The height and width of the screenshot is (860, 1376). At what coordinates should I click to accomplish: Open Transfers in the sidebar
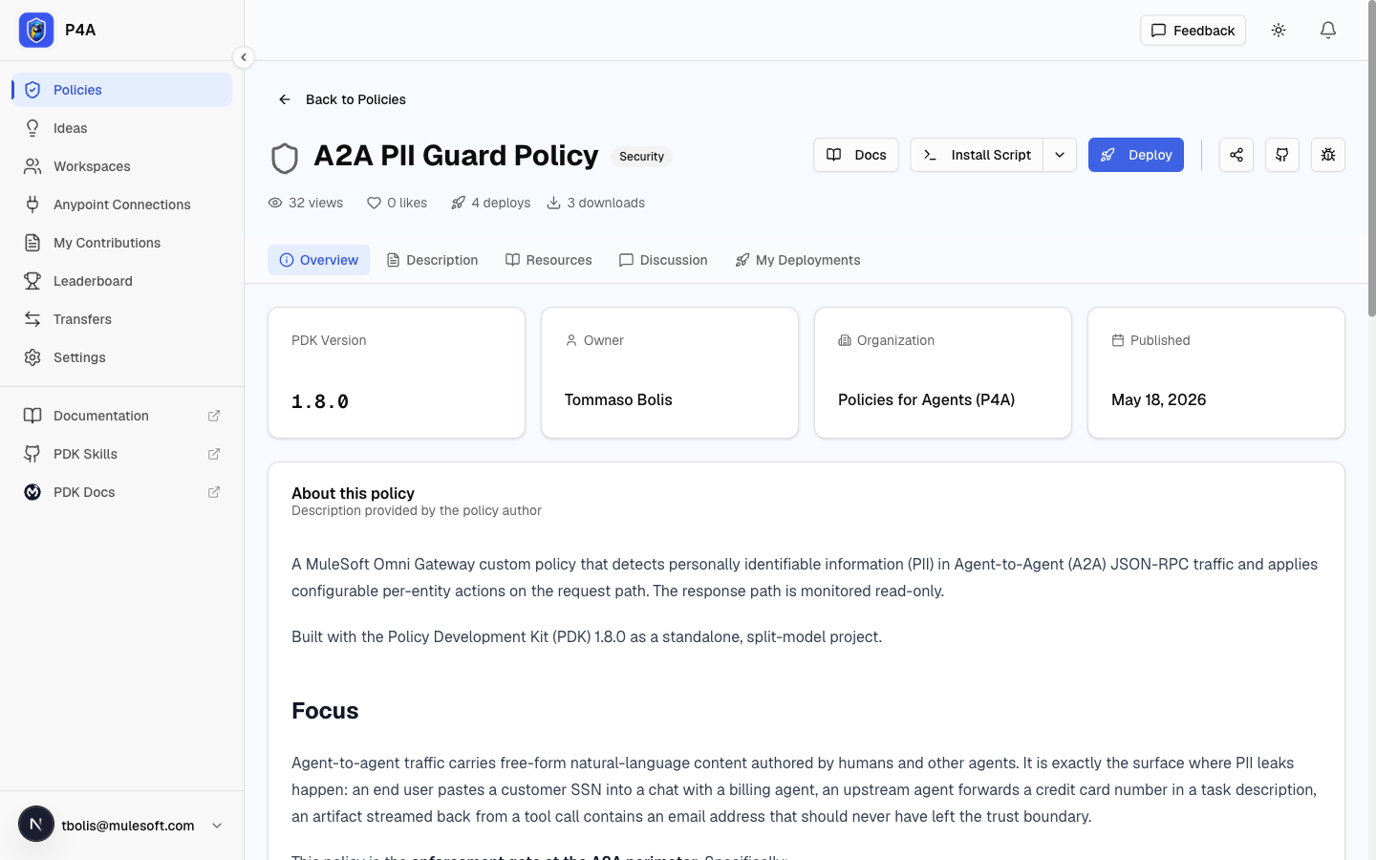122,319
